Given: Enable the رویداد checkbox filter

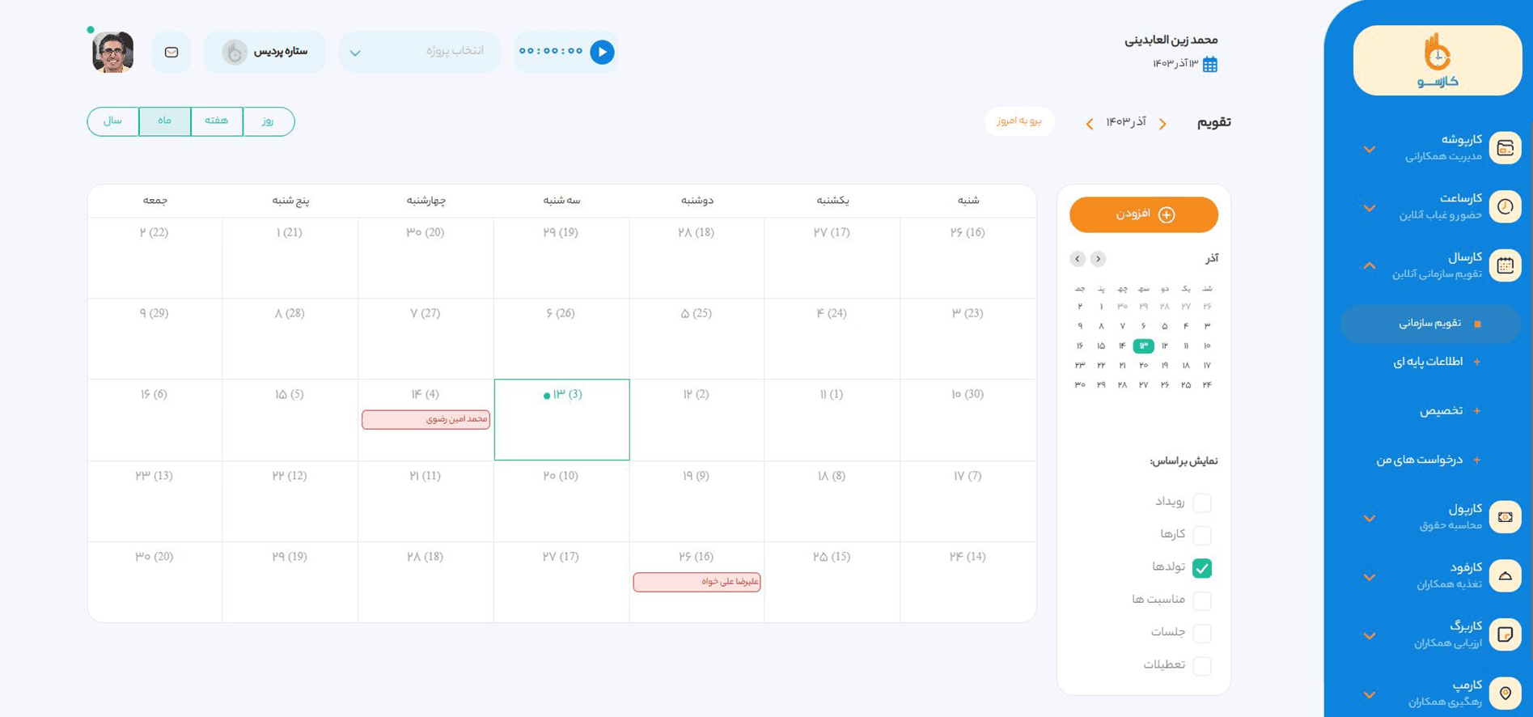Looking at the screenshot, I should pyautogui.click(x=1202, y=503).
